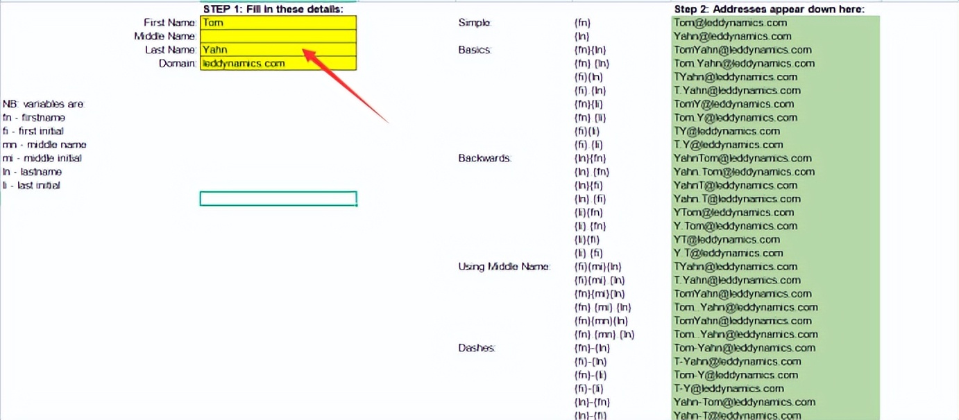Select the 'Using Middle Name:' category label
The height and width of the screenshot is (420, 959).
[x=504, y=267]
